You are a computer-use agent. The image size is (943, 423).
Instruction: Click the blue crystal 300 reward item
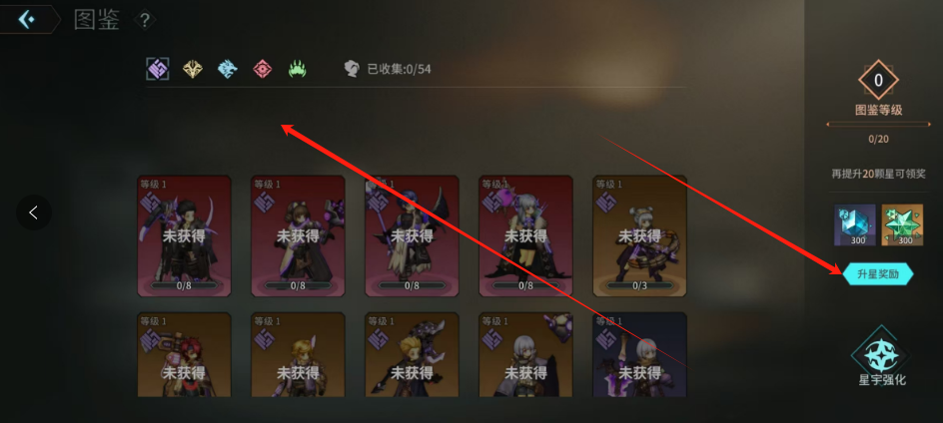coord(855,224)
